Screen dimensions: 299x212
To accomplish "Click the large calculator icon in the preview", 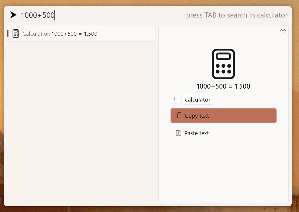I will click(x=223, y=64).
